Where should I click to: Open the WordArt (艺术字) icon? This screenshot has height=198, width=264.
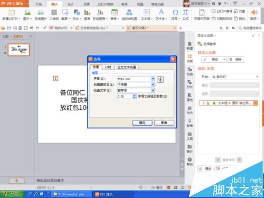click(x=161, y=12)
